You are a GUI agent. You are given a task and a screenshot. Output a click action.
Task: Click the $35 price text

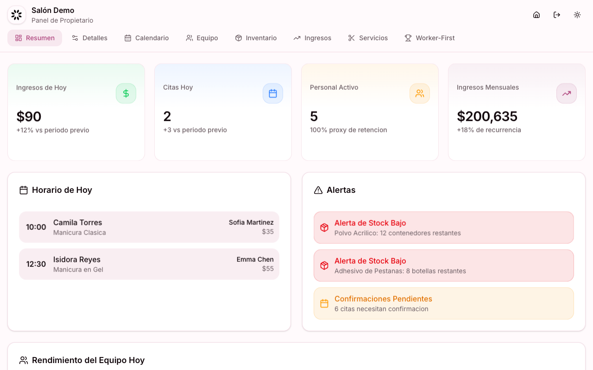coord(268,232)
